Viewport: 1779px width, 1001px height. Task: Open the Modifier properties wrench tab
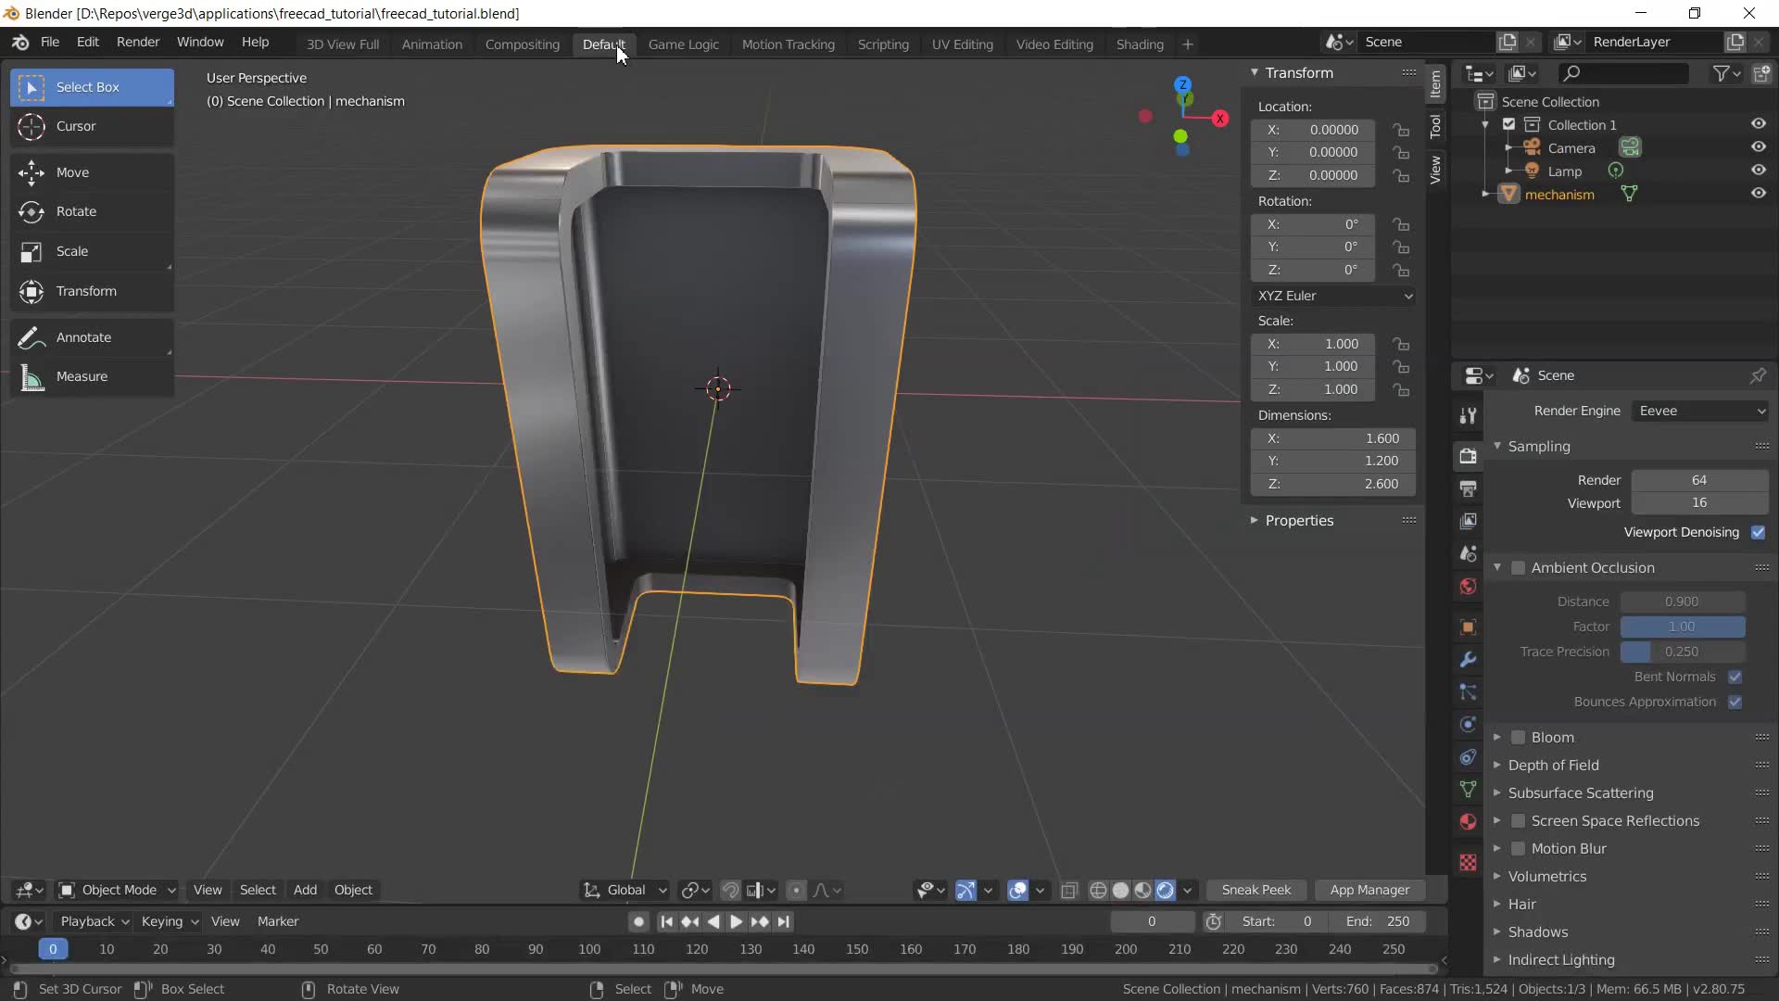pyautogui.click(x=1467, y=659)
